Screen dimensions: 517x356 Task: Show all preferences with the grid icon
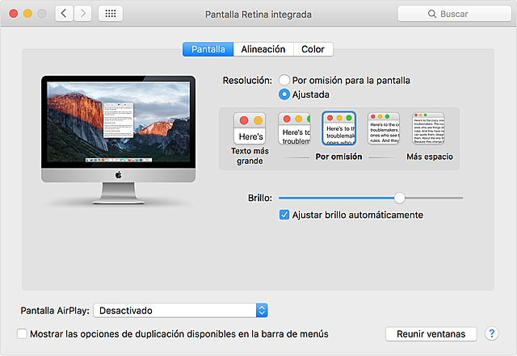(x=111, y=14)
